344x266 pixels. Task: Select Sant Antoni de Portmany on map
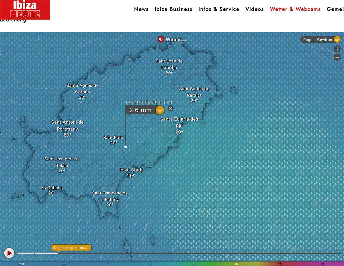pos(67,125)
